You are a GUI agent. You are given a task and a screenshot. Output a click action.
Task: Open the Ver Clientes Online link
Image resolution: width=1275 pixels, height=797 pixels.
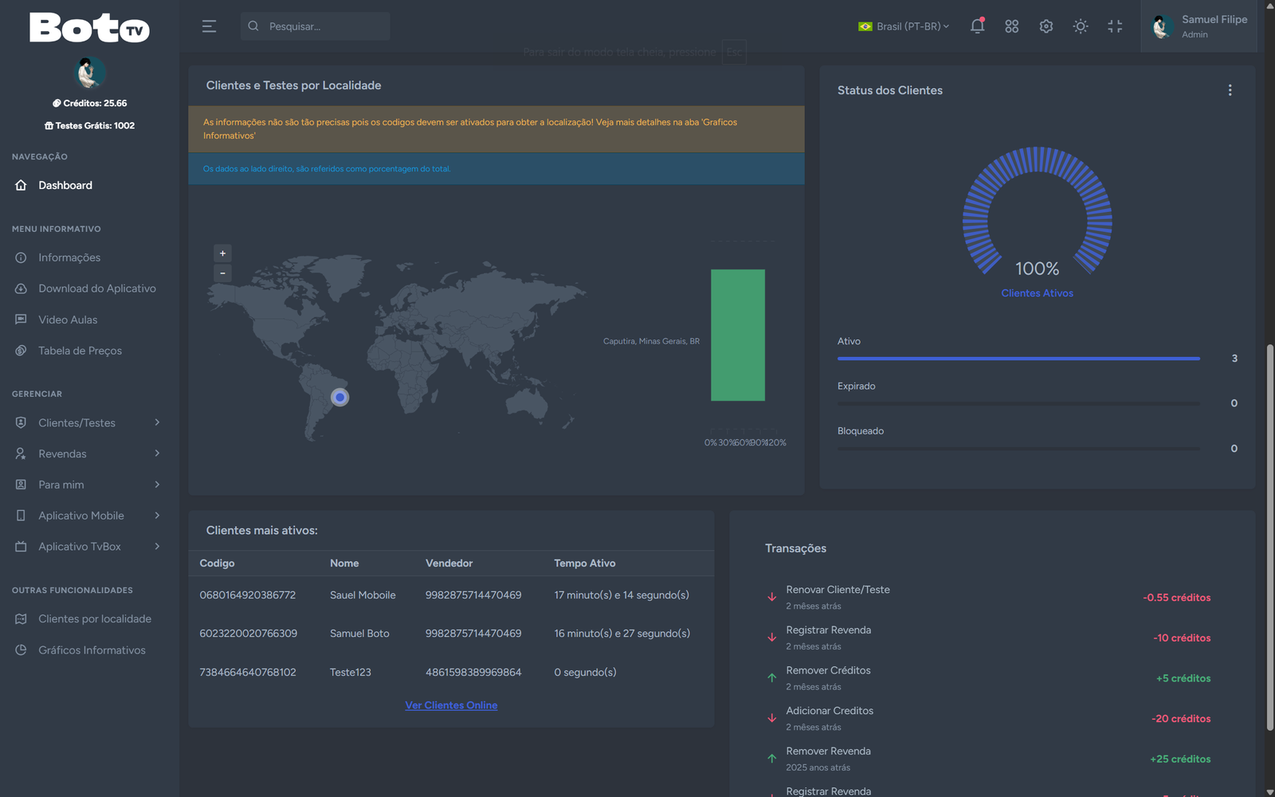coord(451,705)
